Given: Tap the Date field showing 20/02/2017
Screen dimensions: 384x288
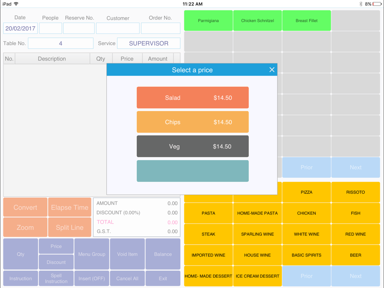Looking at the screenshot, I should [x=20, y=28].
